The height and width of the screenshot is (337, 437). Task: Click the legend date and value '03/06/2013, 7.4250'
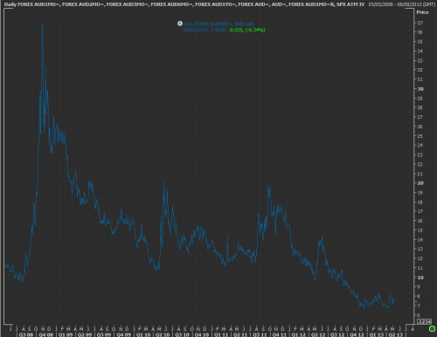pos(205,30)
